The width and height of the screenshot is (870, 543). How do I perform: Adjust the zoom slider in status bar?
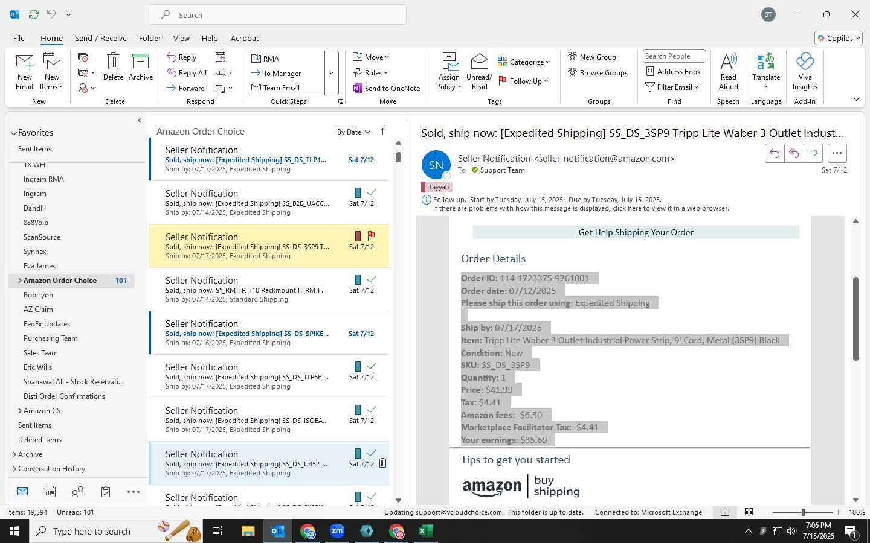803,512
